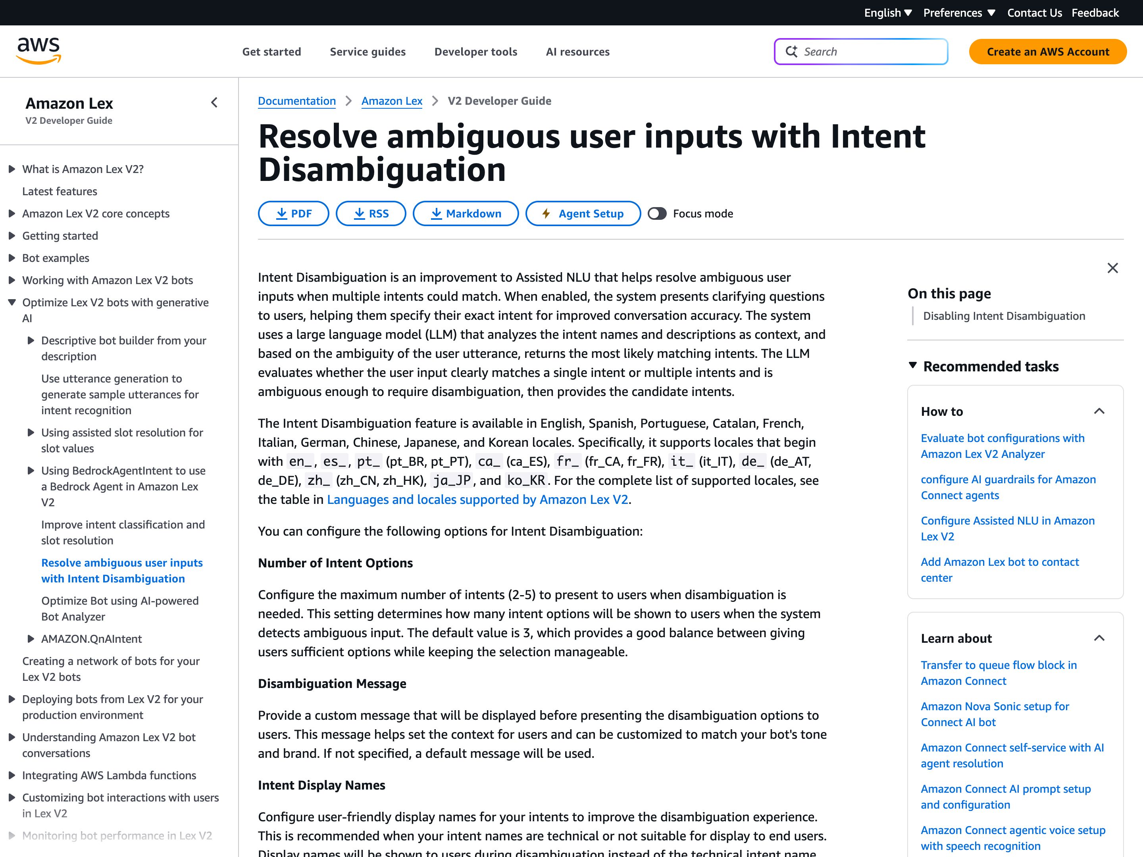Image resolution: width=1143 pixels, height=857 pixels.
Task: Open the Service guides menu
Action: (x=368, y=52)
